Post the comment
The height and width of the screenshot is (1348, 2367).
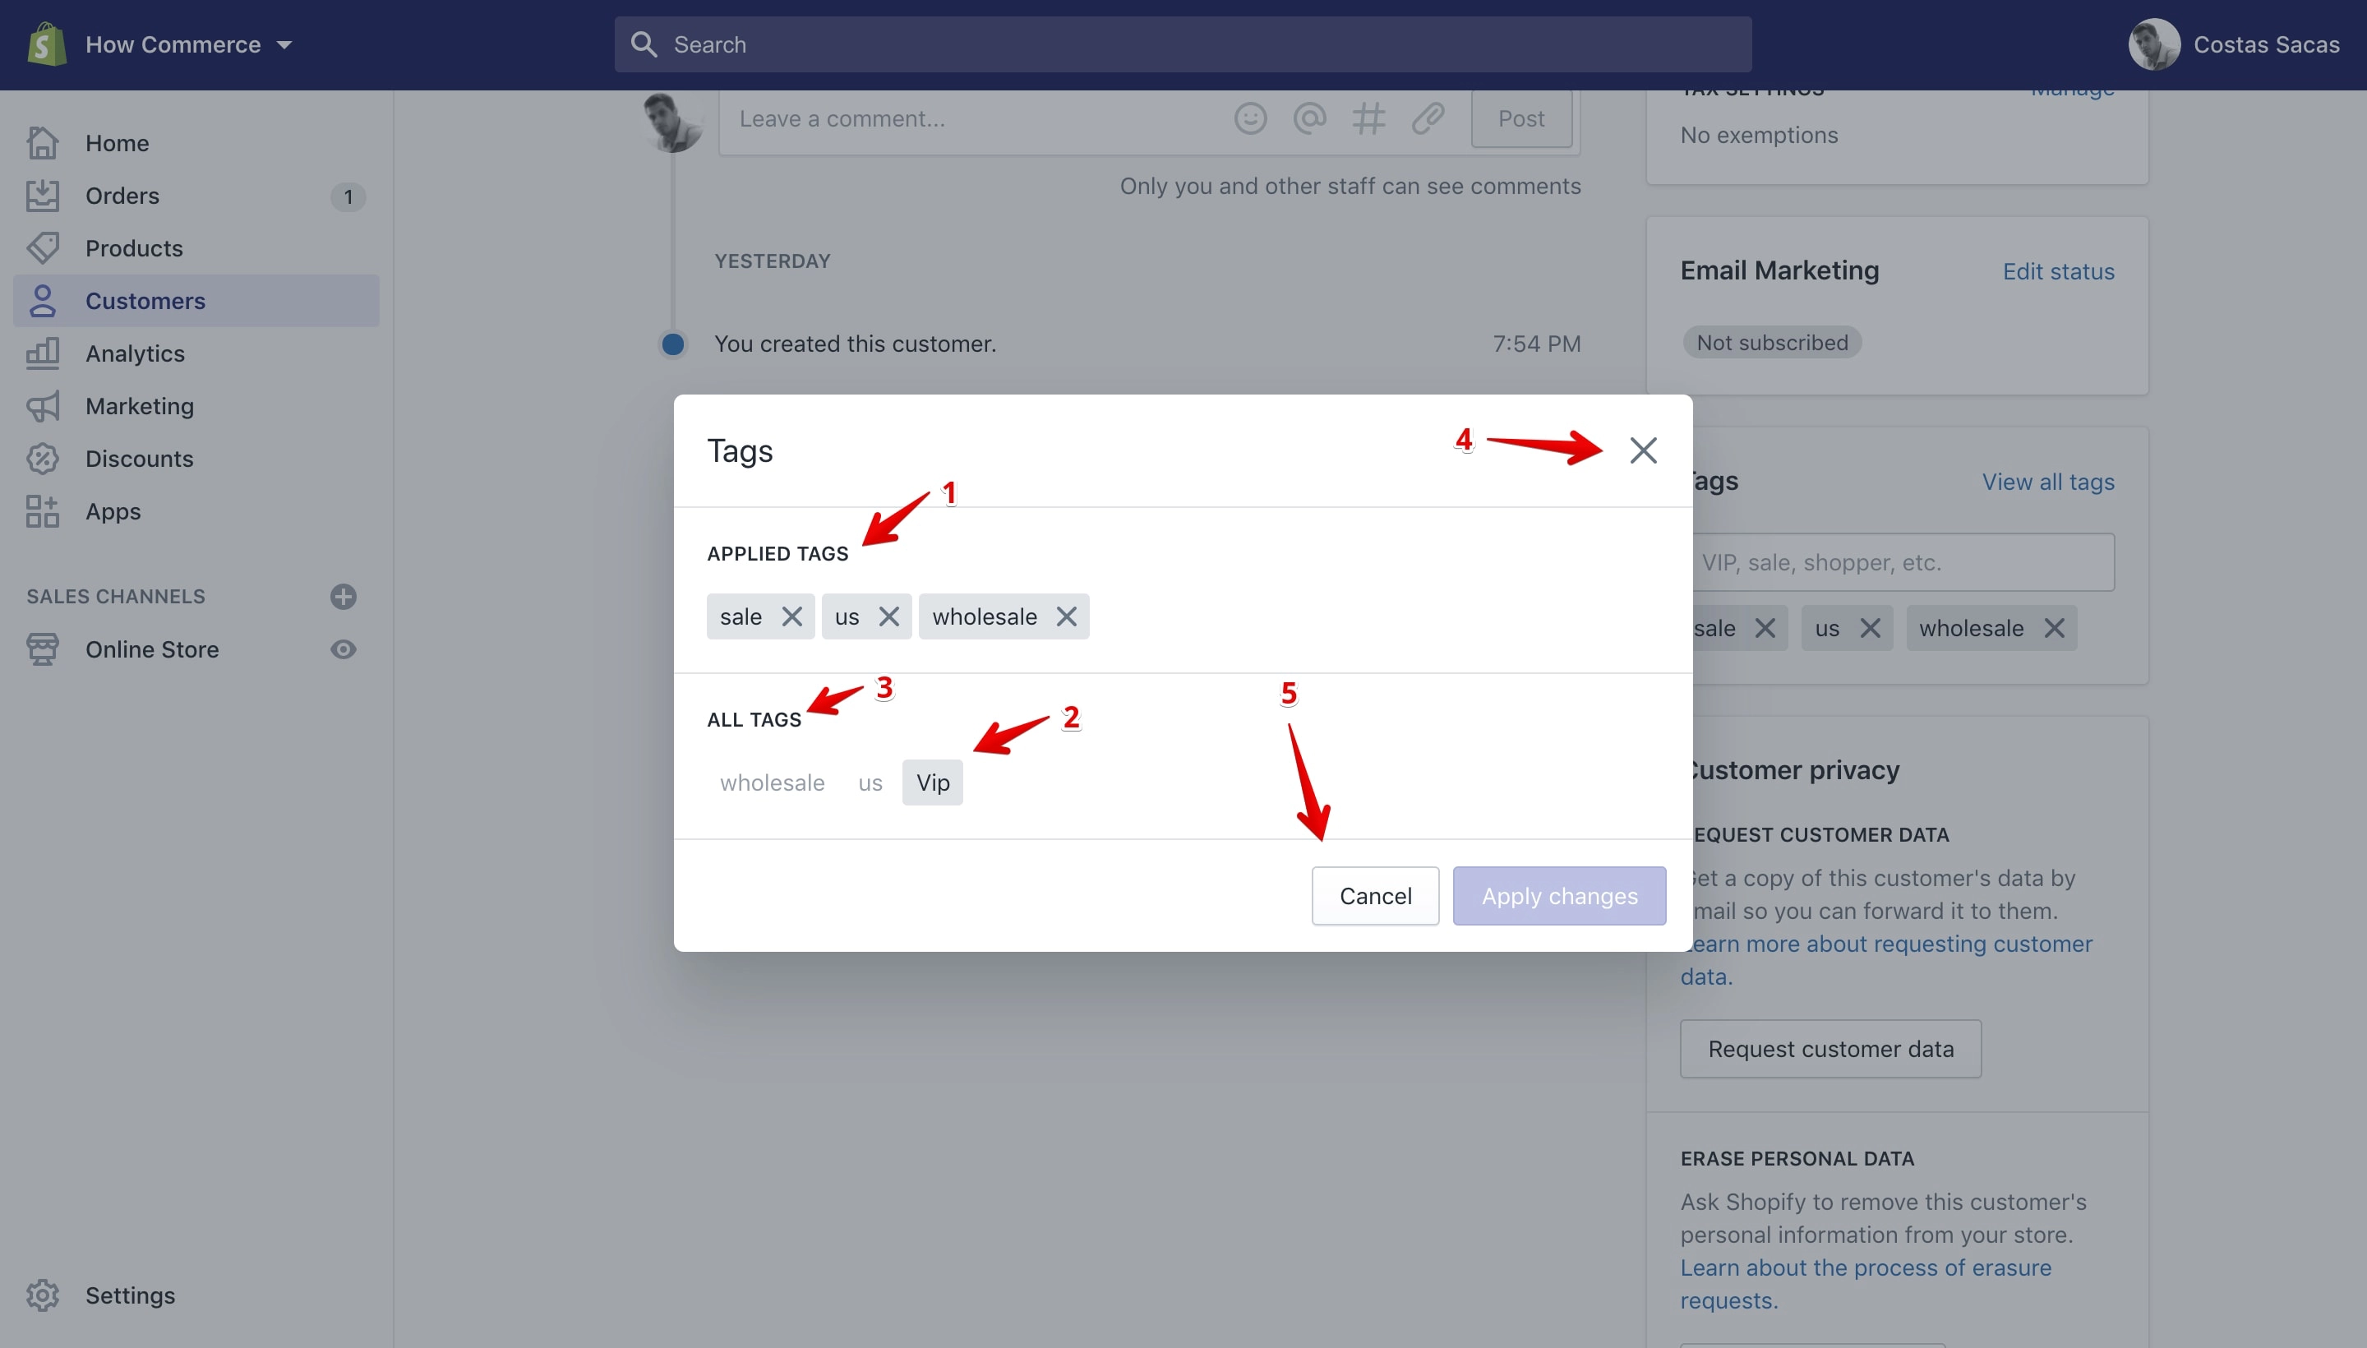(x=1521, y=118)
